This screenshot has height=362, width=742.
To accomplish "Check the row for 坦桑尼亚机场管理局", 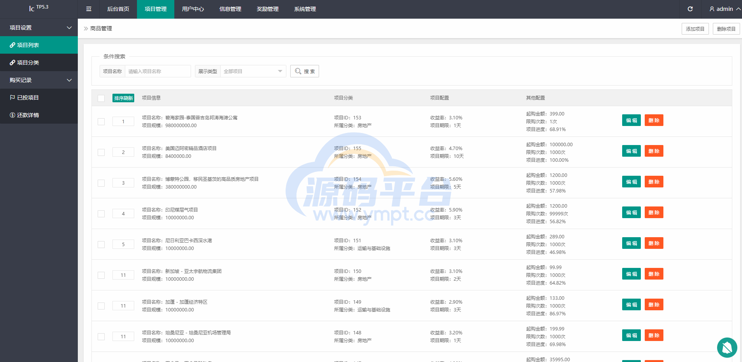I will point(101,336).
